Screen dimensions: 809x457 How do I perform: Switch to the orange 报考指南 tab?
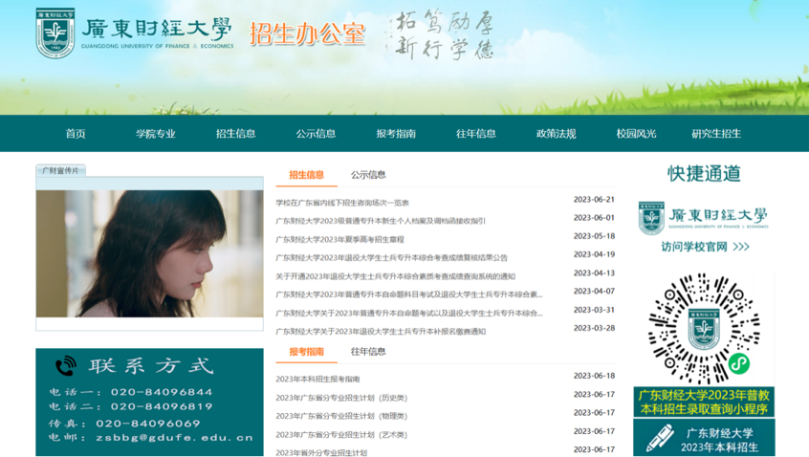(x=306, y=352)
